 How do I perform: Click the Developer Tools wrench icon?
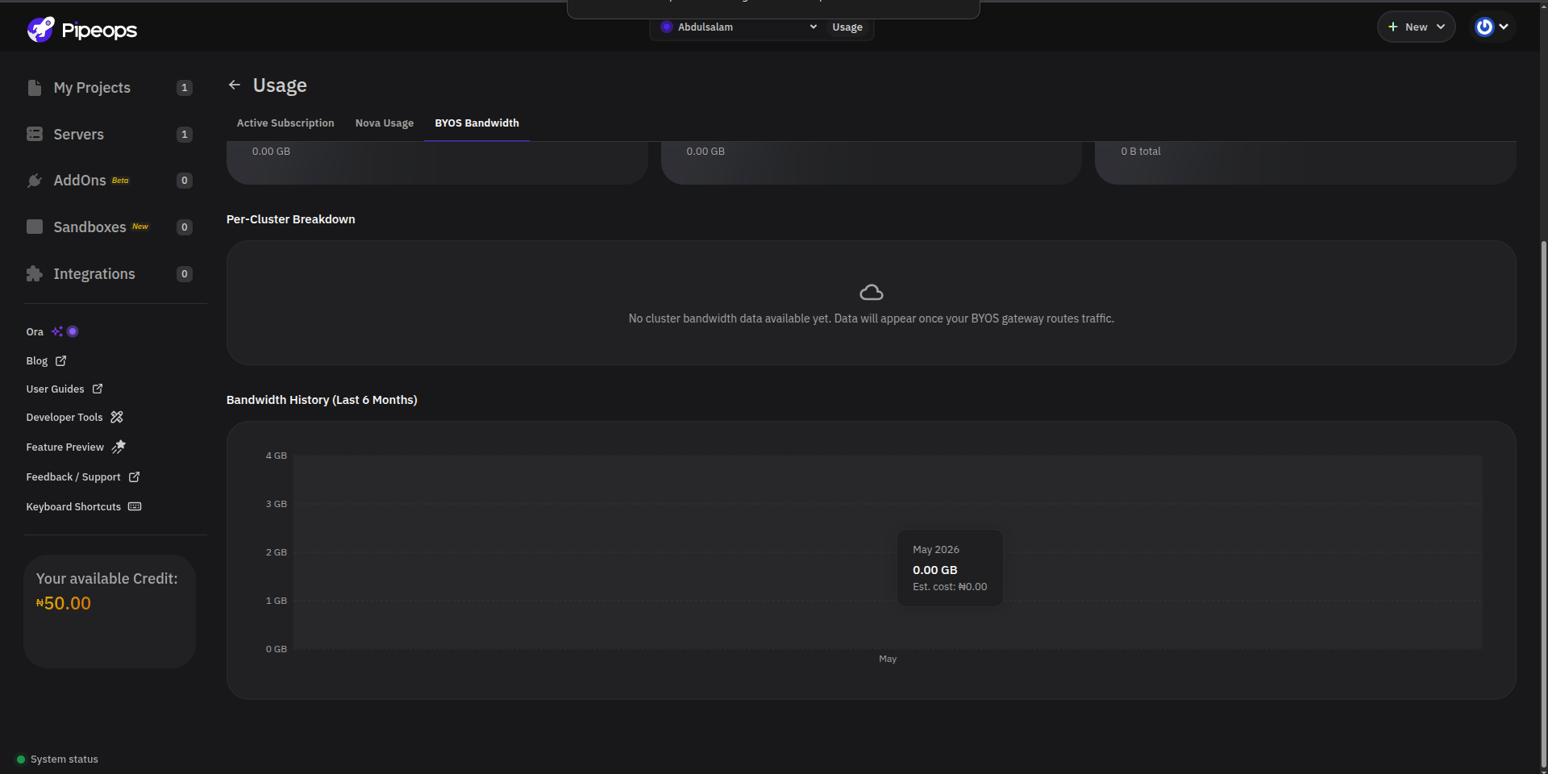tap(117, 417)
